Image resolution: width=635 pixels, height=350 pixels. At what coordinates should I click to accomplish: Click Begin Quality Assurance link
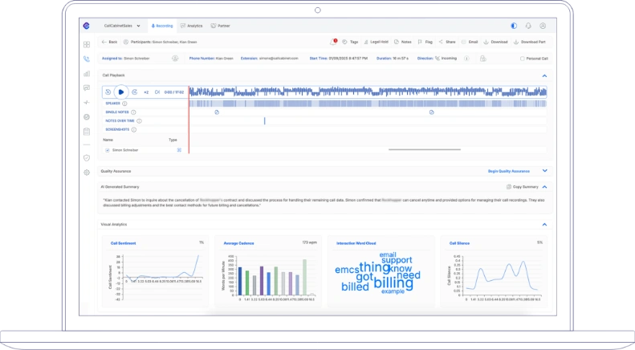point(509,171)
